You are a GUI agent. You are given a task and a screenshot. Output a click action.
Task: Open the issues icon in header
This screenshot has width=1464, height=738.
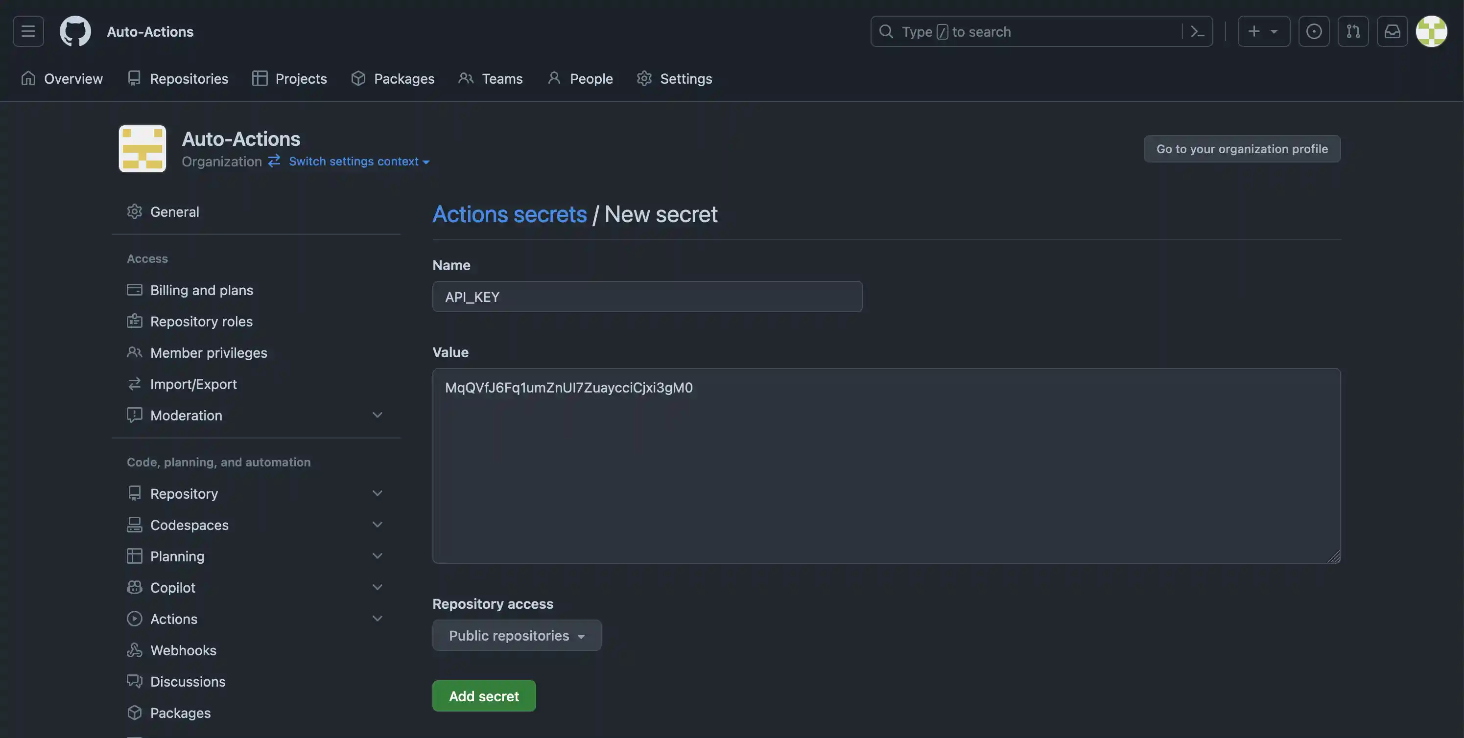pyautogui.click(x=1313, y=31)
